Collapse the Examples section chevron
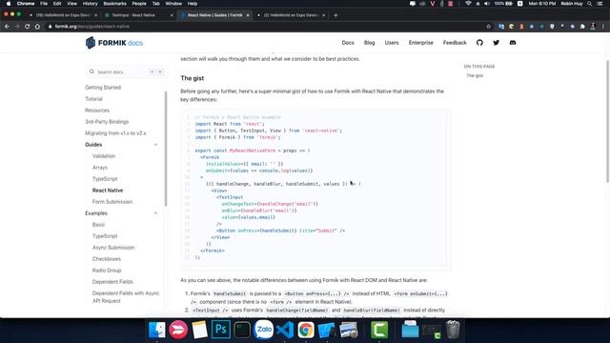Image resolution: width=610 pixels, height=343 pixels. tap(155, 213)
